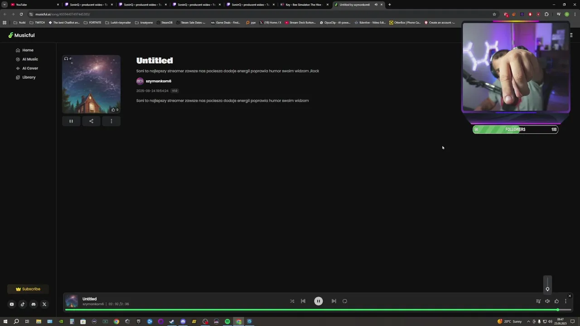Click the Untitled song title heading

[x=155, y=60]
